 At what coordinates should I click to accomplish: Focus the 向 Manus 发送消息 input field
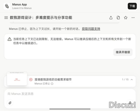(x=70, y=94)
